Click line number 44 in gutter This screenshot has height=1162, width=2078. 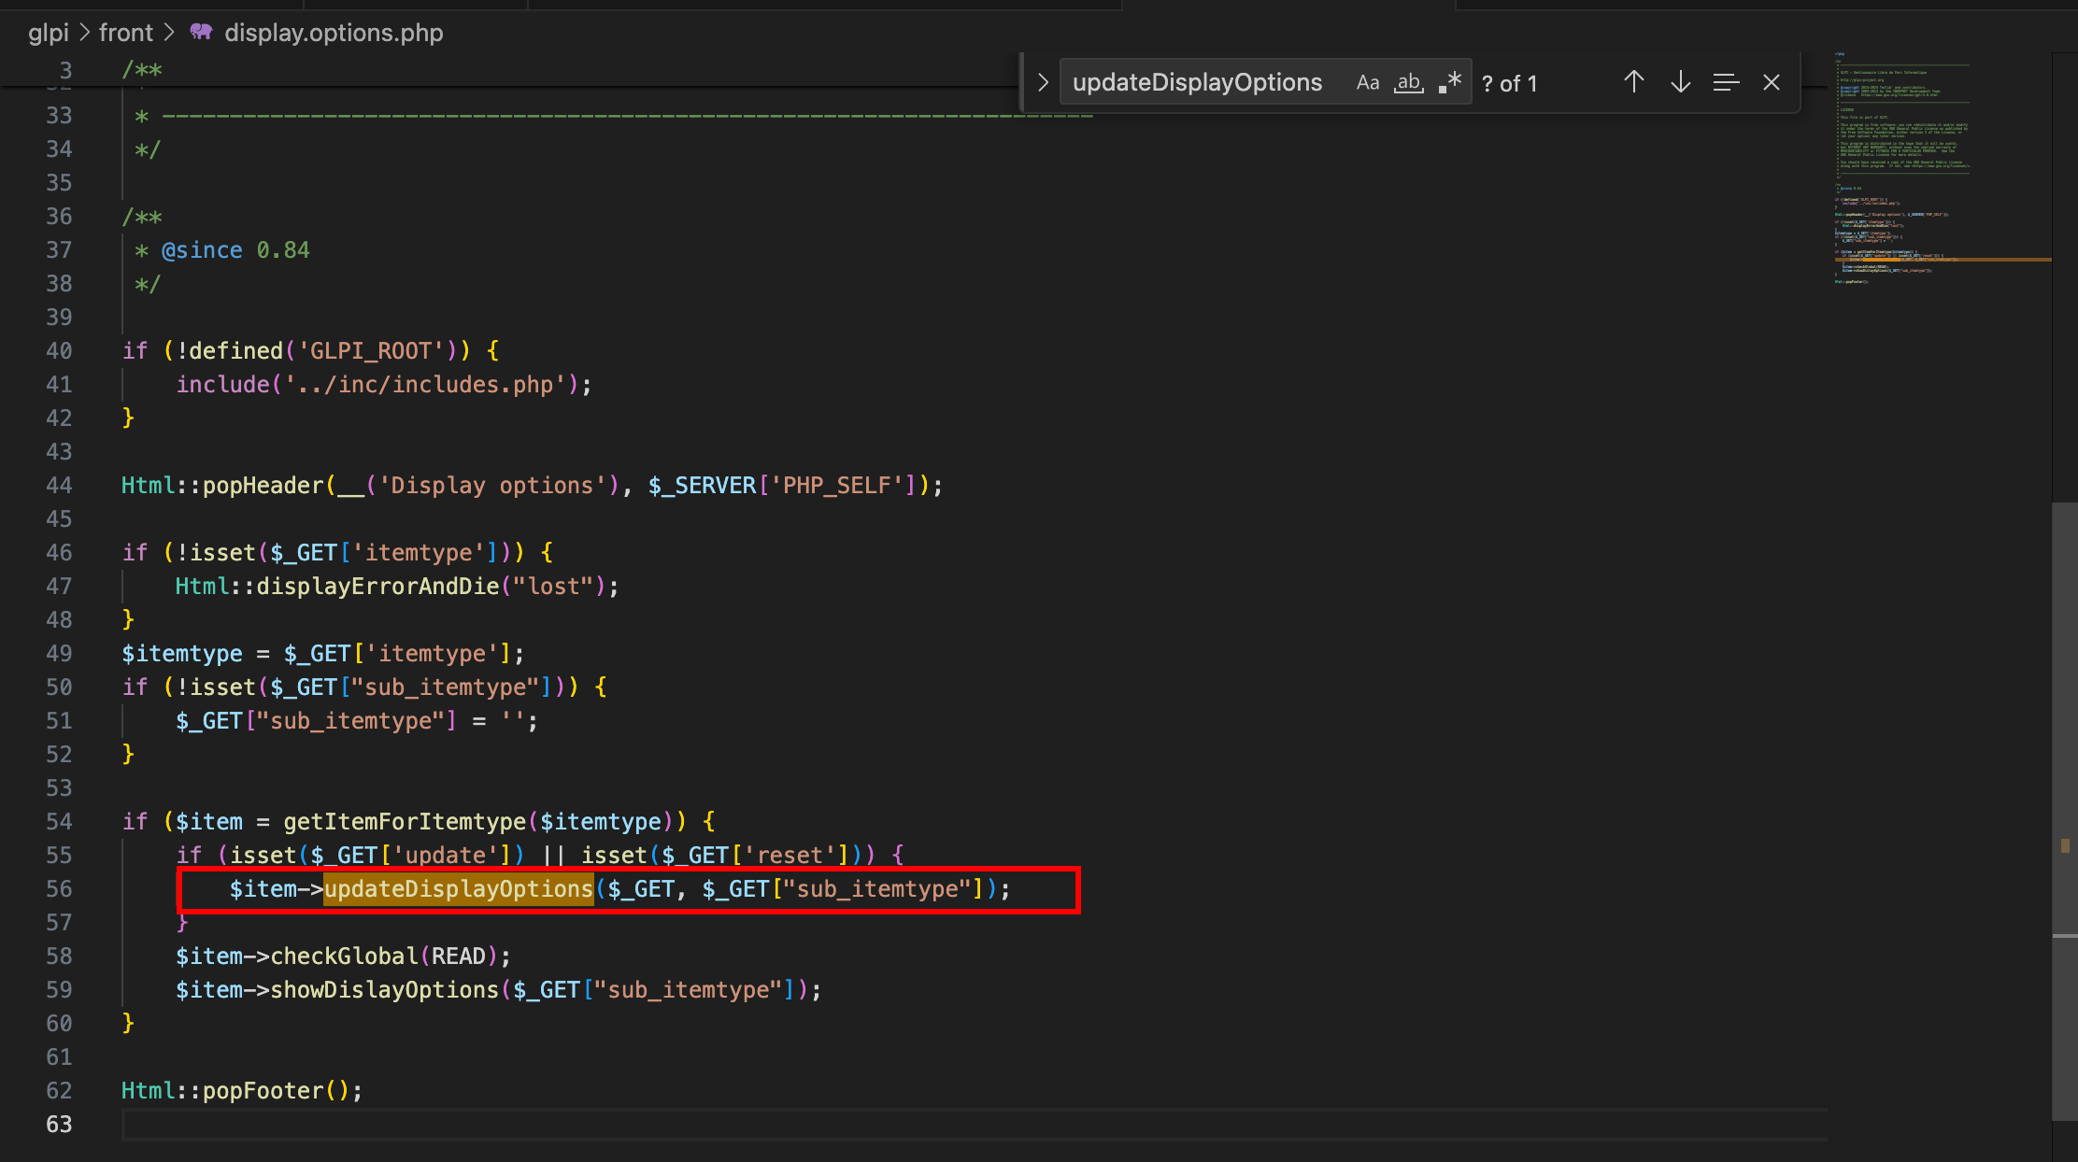(59, 486)
